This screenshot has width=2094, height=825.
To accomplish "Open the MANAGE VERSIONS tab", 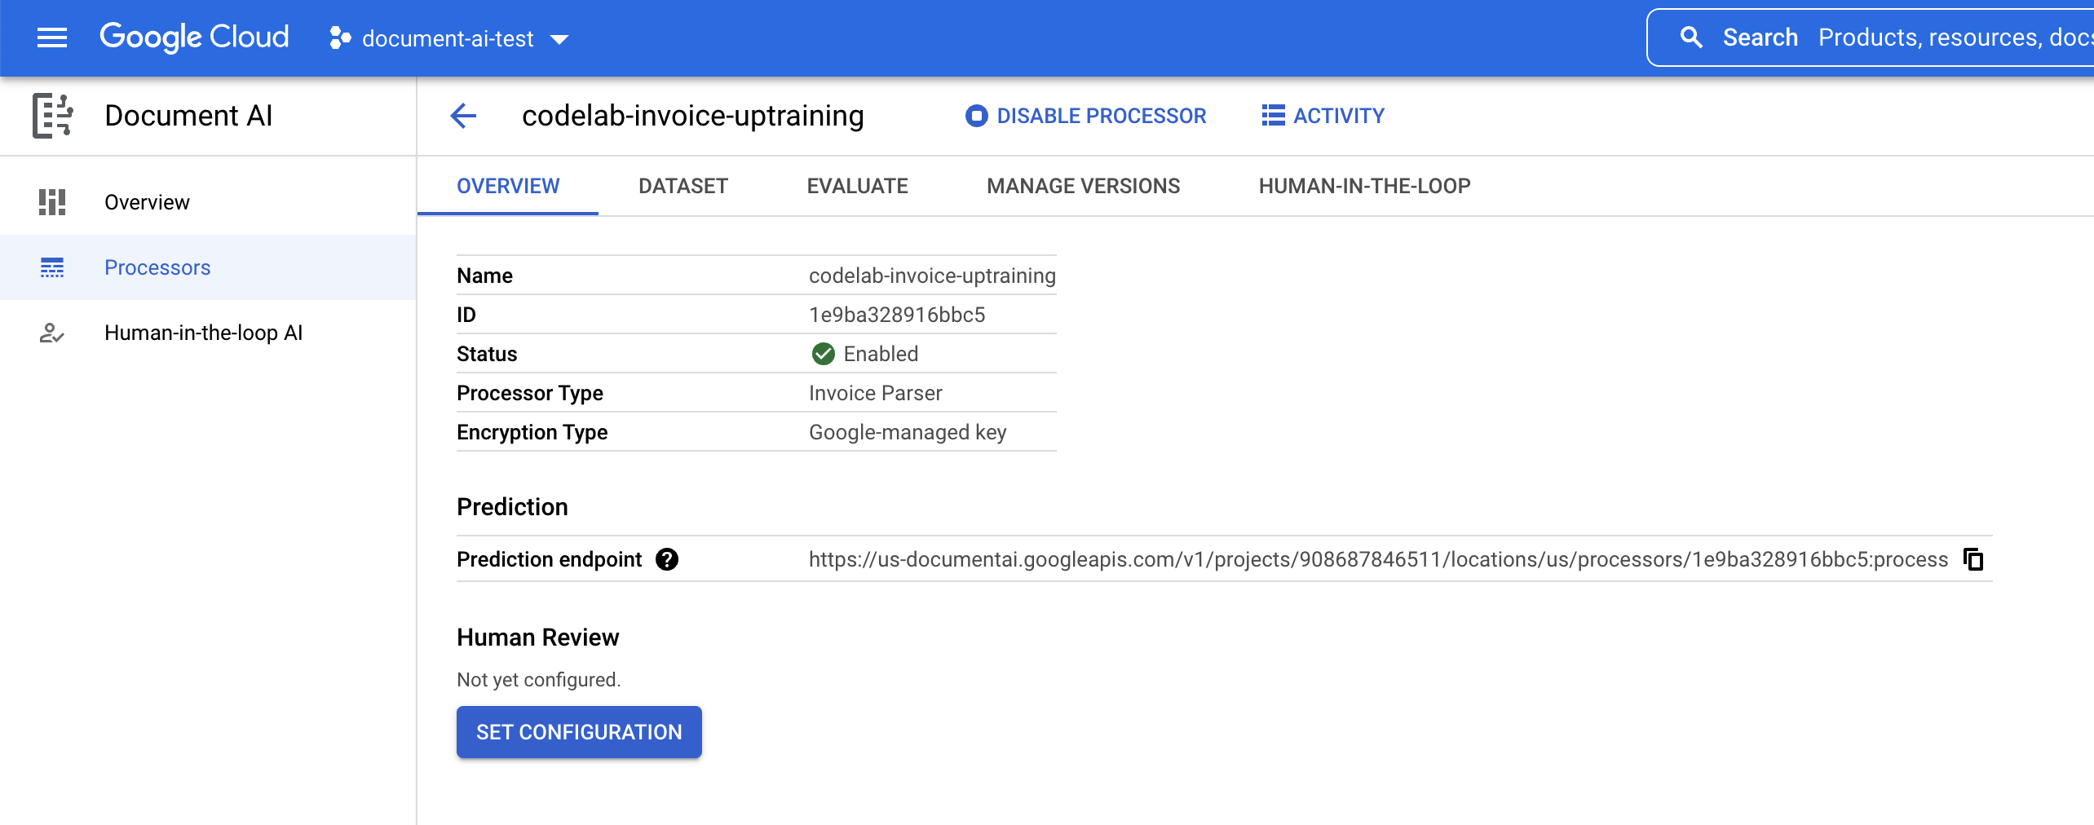I will click(x=1083, y=186).
